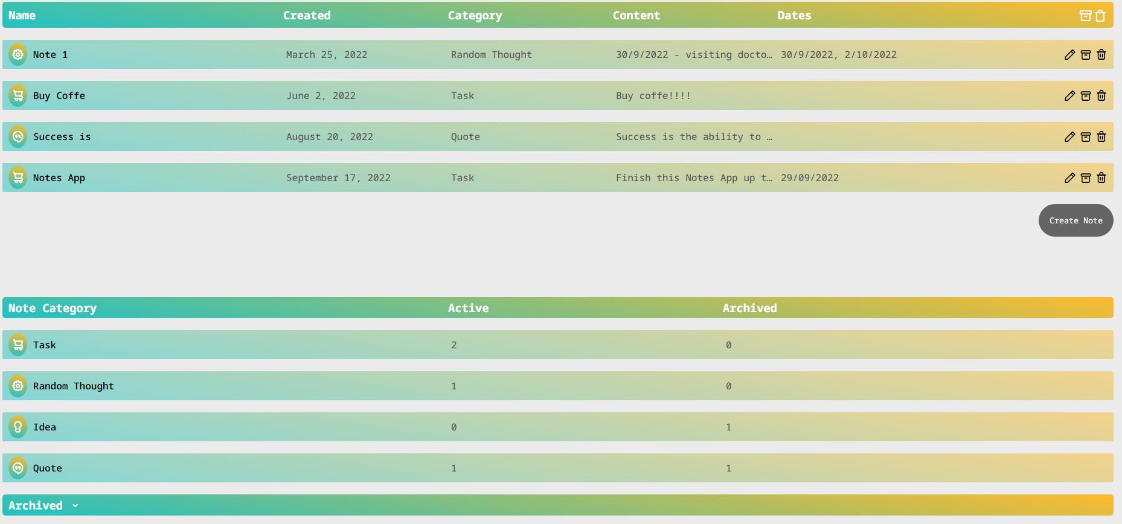Click the archived count 1 for Quote
1122x524 pixels.
728,468
